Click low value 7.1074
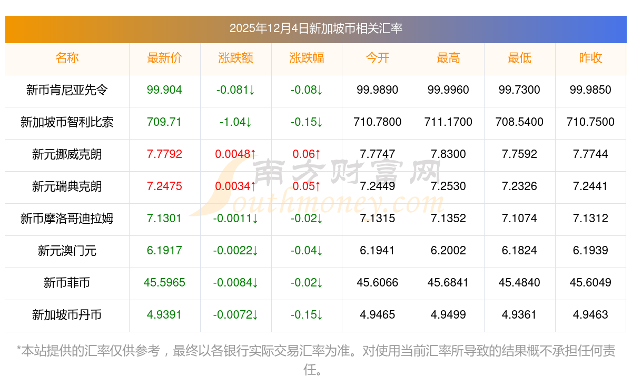This screenshot has width=632, height=386. (x=519, y=219)
